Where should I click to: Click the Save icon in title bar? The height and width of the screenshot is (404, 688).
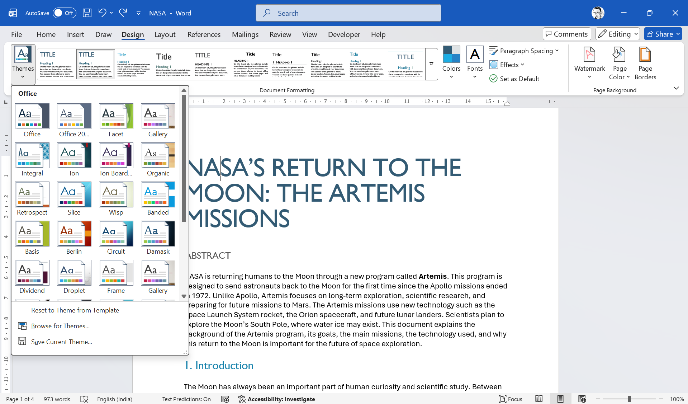[x=87, y=13]
